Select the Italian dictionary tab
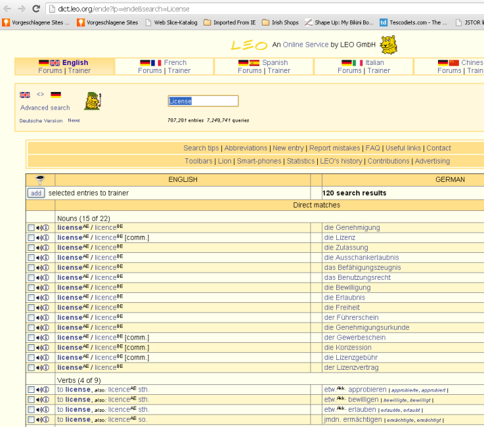 pyautogui.click(x=374, y=62)
